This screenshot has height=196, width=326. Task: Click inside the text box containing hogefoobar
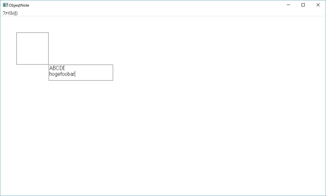81,73
